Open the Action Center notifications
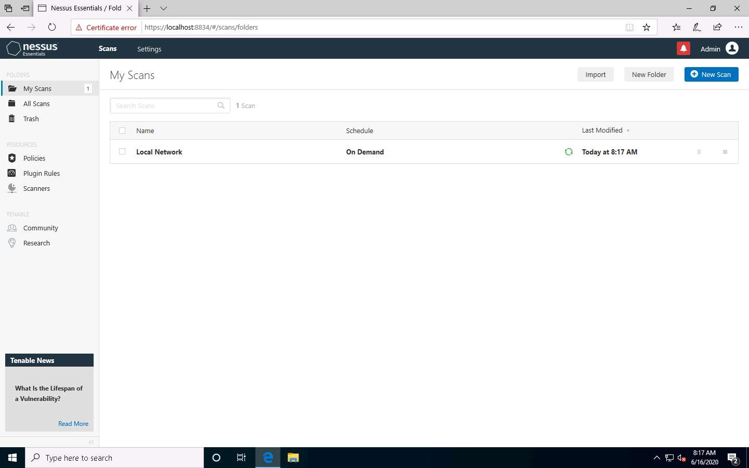Image resolution: width=749 pixels, height=468 pixels. click(x=733, y=458)
